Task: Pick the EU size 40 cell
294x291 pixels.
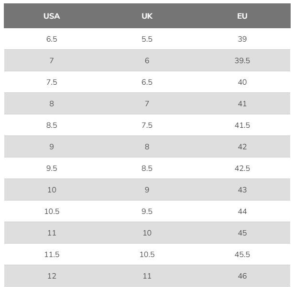Action: coord(242,82)
